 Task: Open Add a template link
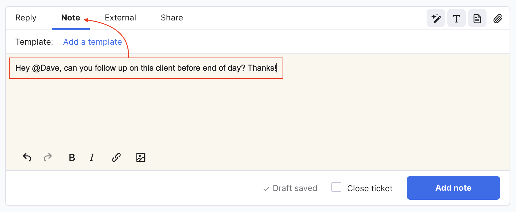point(92,42)
